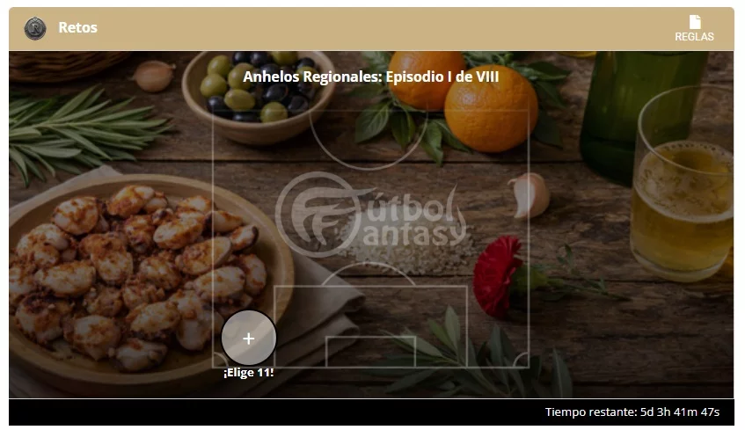Select the Retos header title
745x430 pixels.
pyautogui.click(x=77, y=27)
